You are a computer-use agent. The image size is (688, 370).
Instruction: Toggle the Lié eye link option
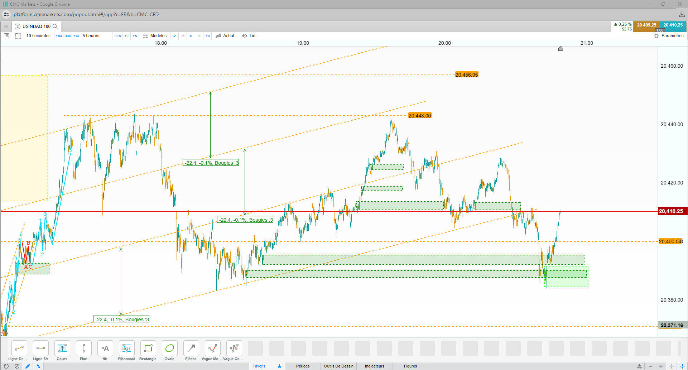coord(249,36)
